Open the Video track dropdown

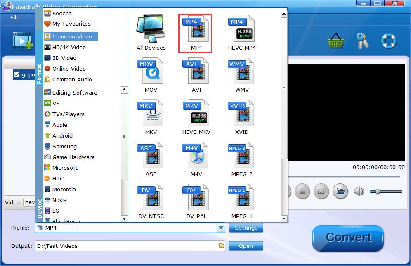(29, 202)
